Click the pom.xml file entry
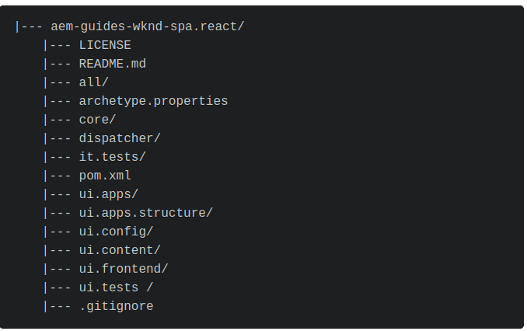This screenshot has height=331, width=527. 105,176
